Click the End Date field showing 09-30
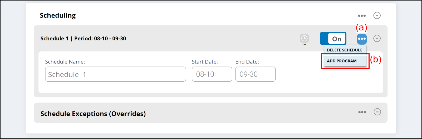This screenshot has height=139, width=422. coord(255,74)
